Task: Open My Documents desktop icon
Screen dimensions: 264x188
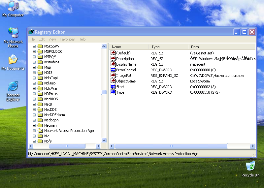Action: click(13, 62)
